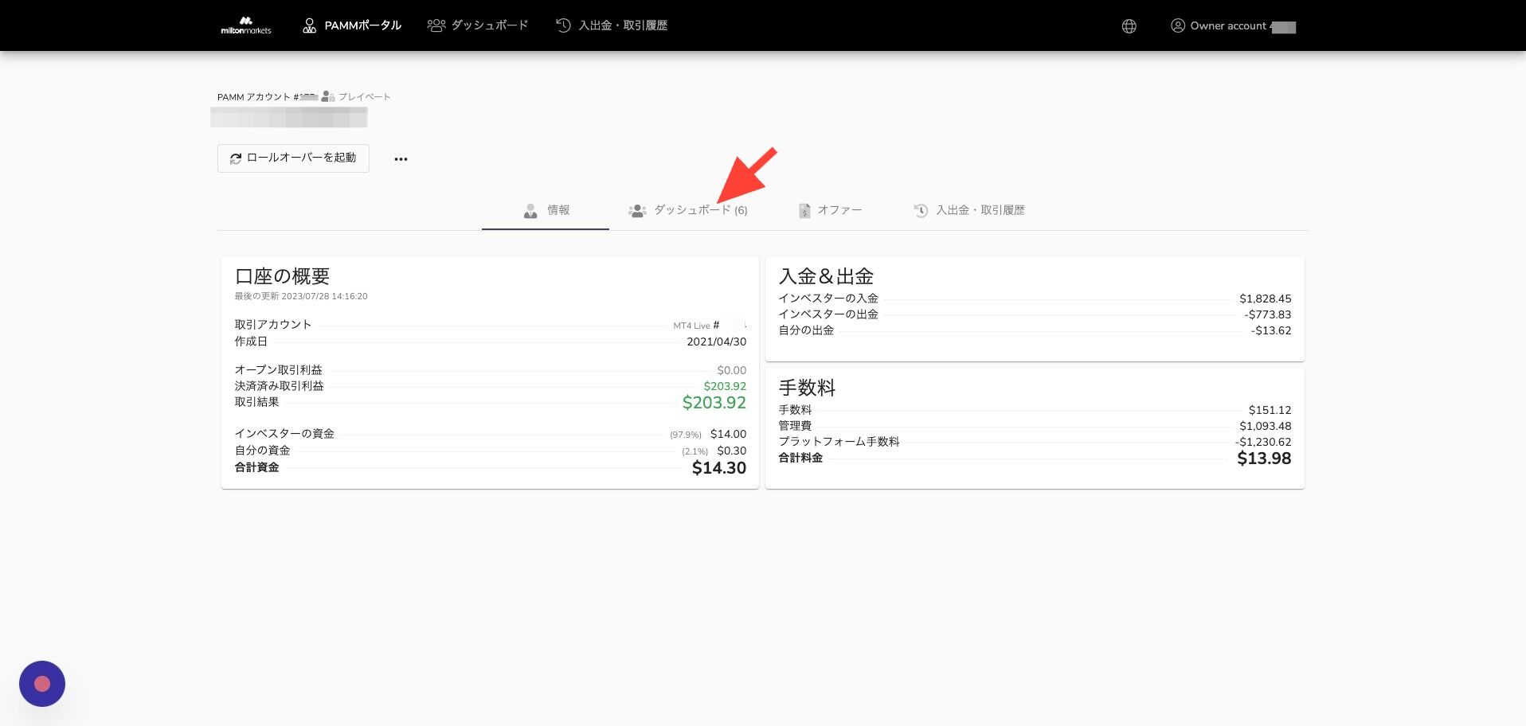Click the group icon on the ダッシュボード (6) tab
This screenshot has height=726, width=1526.
[x=637, y=211]
